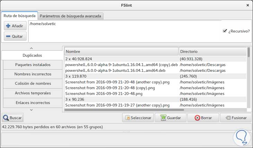Click the minus icon on Quitar
Screen dimensions: 253x148
8,36
